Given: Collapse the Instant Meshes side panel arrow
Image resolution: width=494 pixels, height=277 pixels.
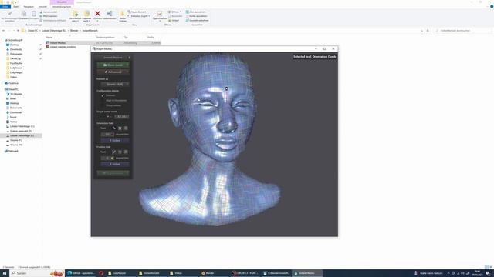Looking at the screenshot, I should (x=129, y=58).
